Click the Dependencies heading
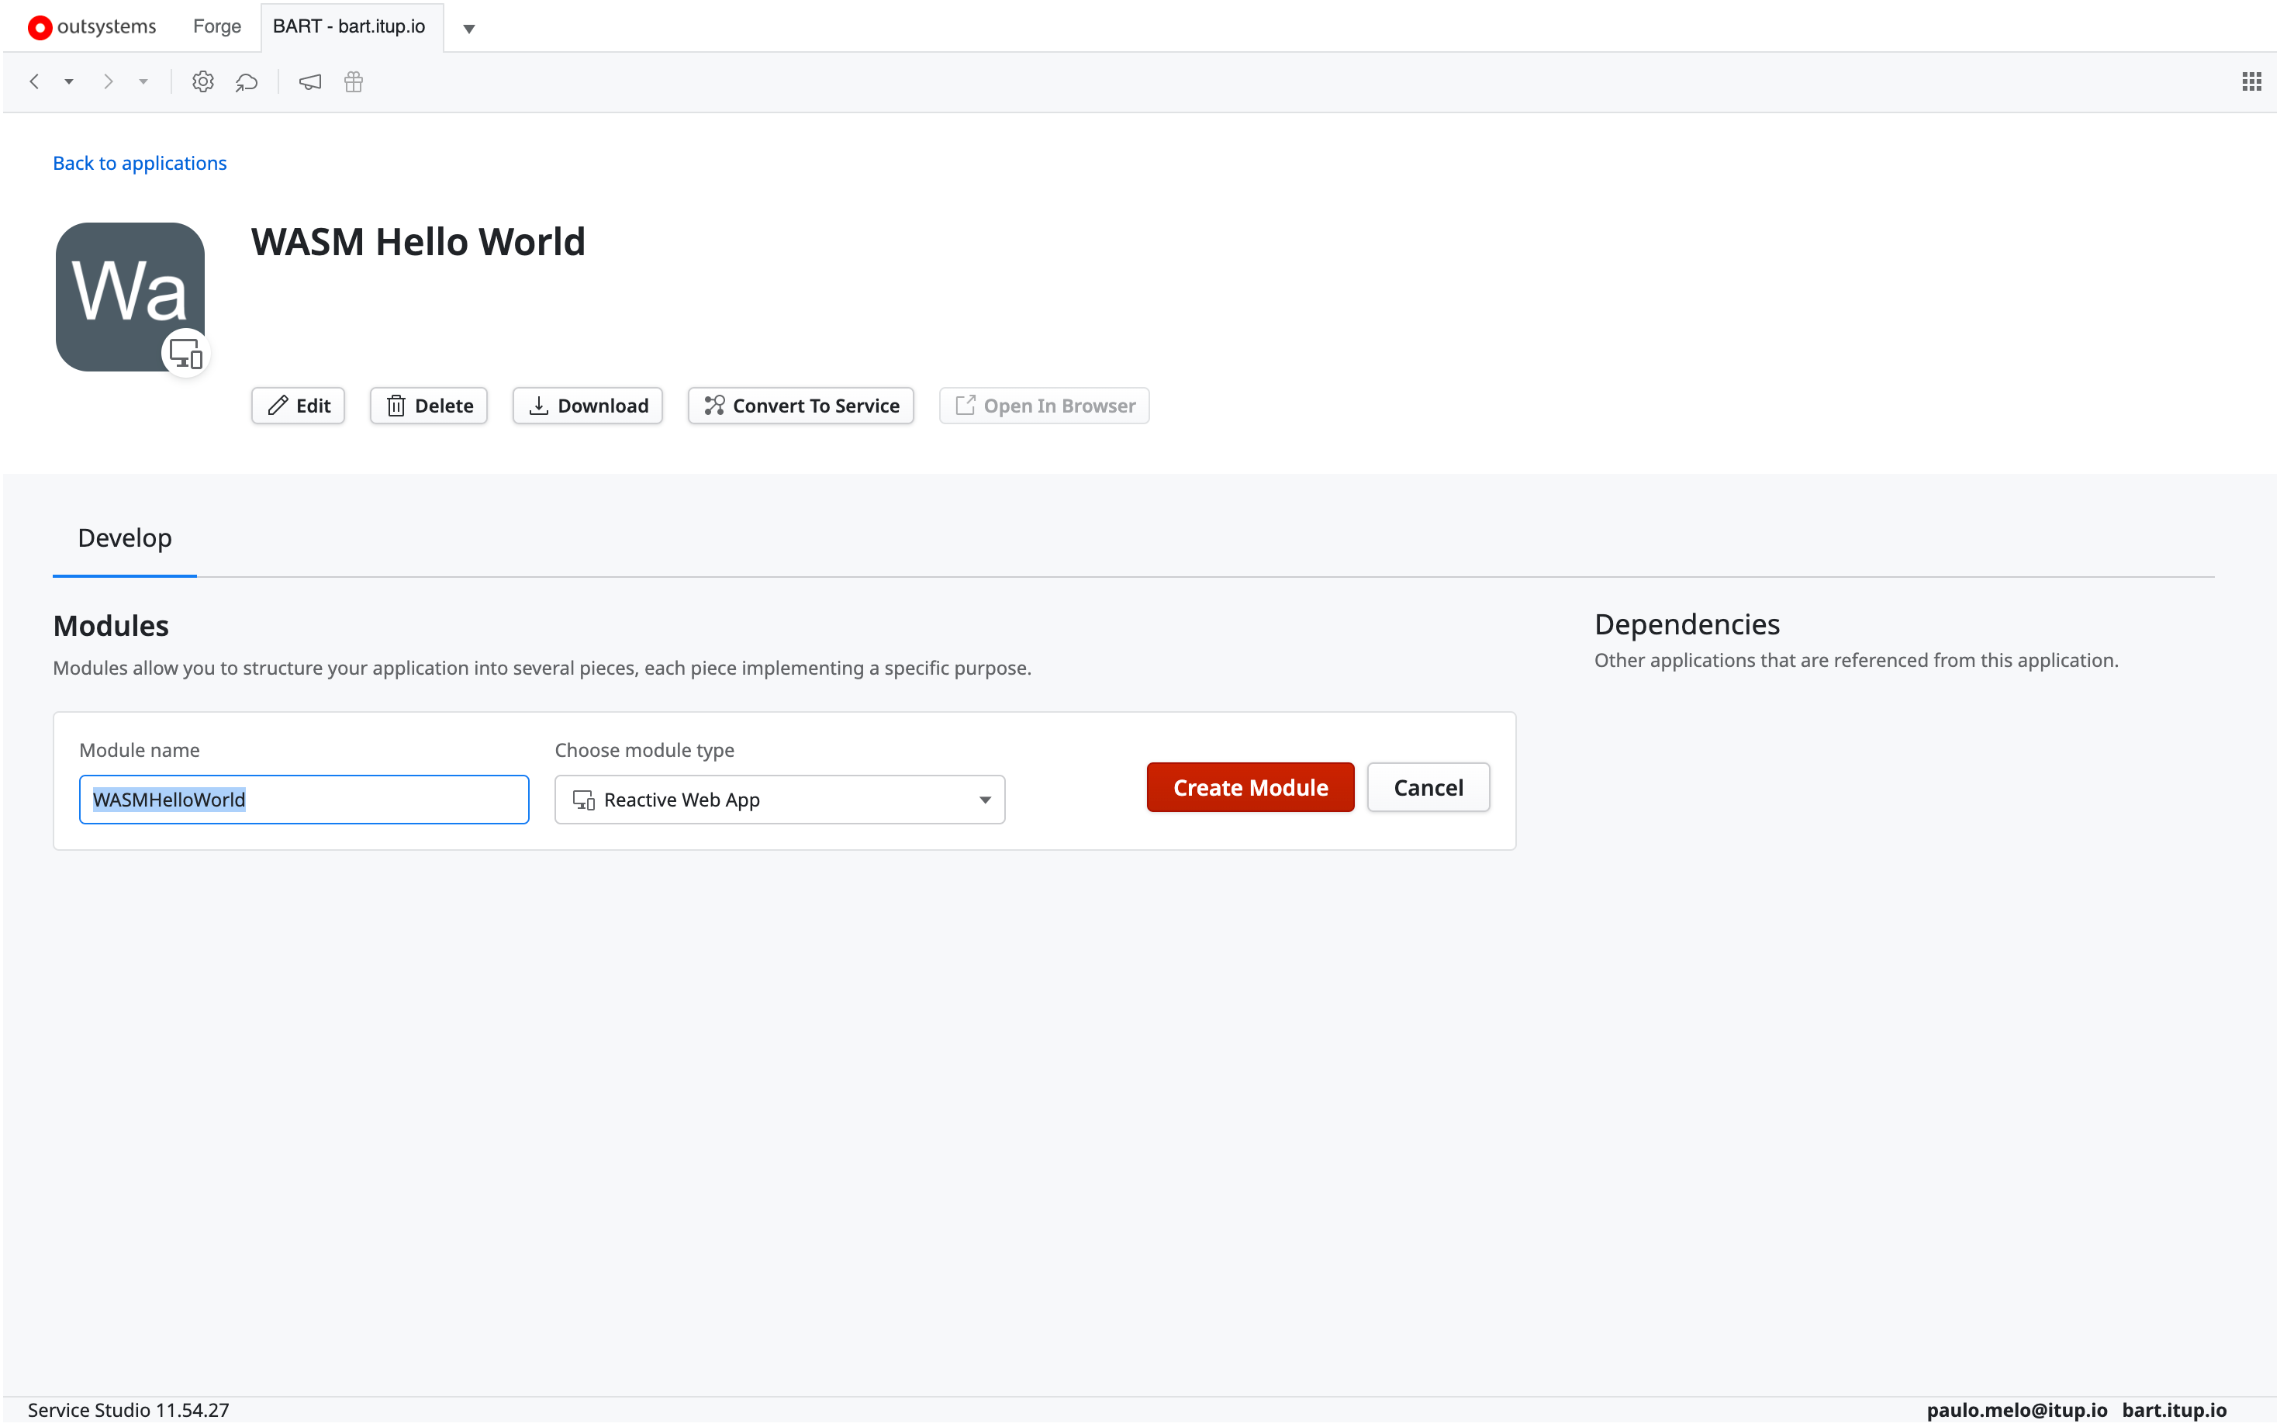The height and width of the screenshot is (1427, 2280). (x=1687, y=625)
